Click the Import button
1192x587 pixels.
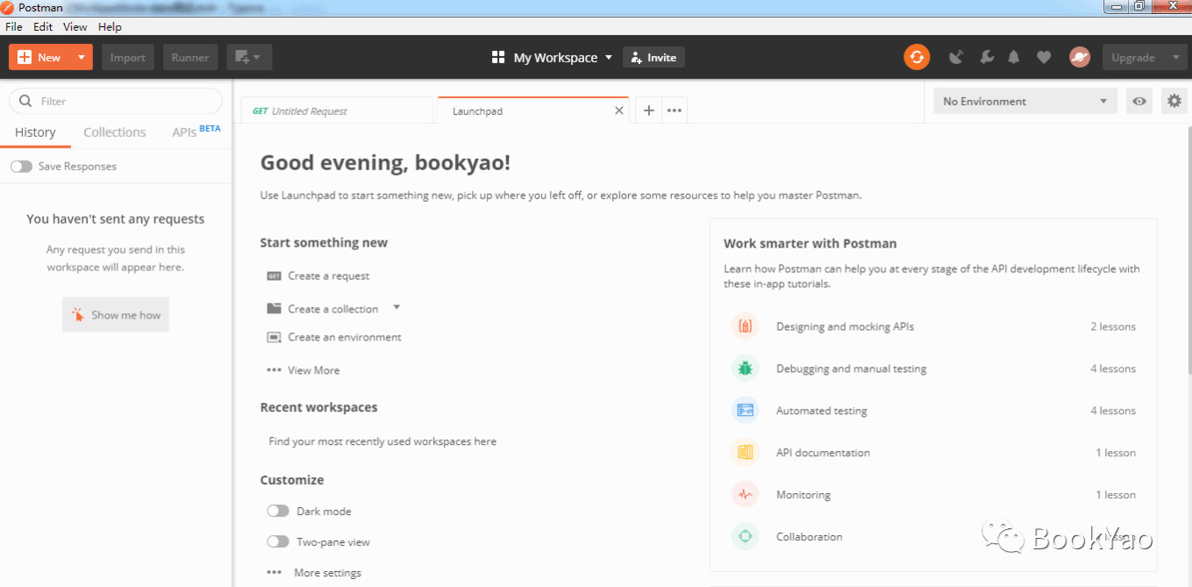[x=128, y=57]
